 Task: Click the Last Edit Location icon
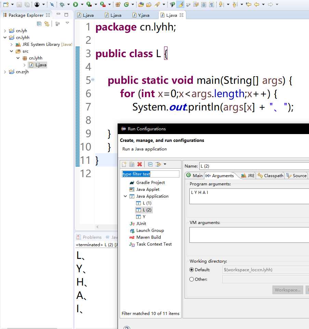click(x=248, y=4)
